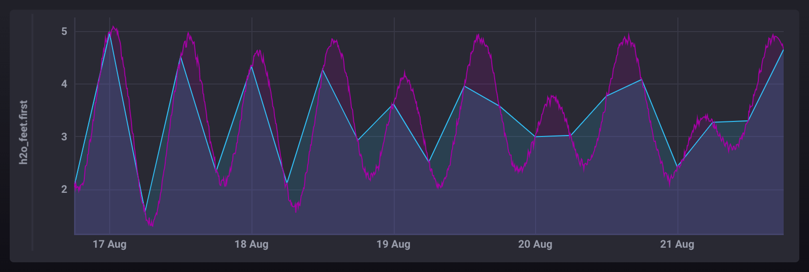
Task: Click the "h2o_feet.first" y-axis title
Action: point(23,132)
